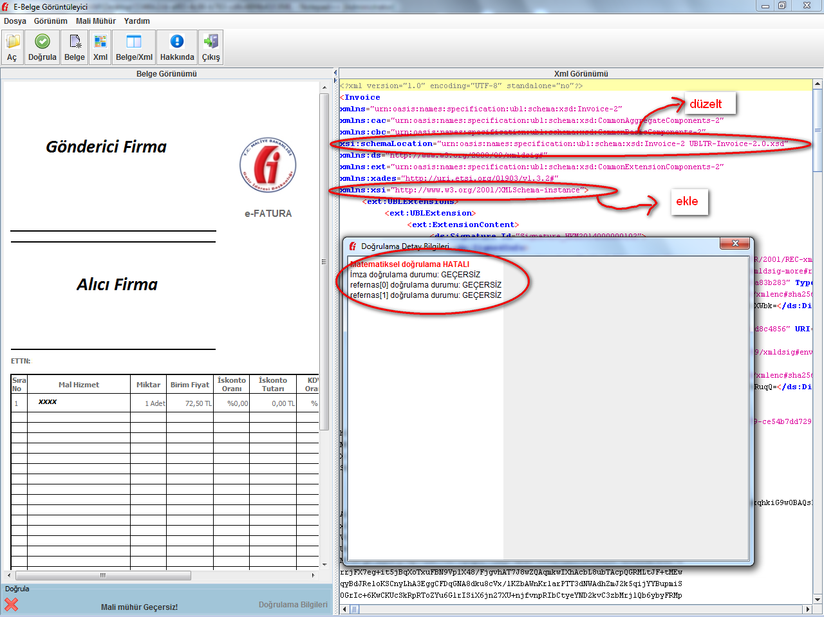
Task: Click the e-FATURA revenue administration logo
Action: [x=268, y=165]
